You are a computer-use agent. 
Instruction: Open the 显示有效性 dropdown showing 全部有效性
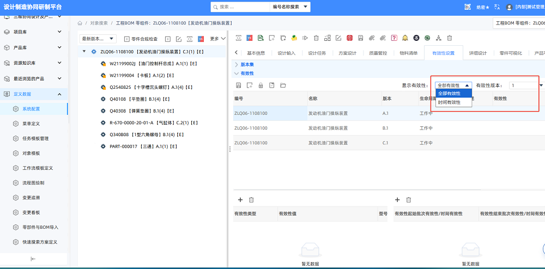453,85
